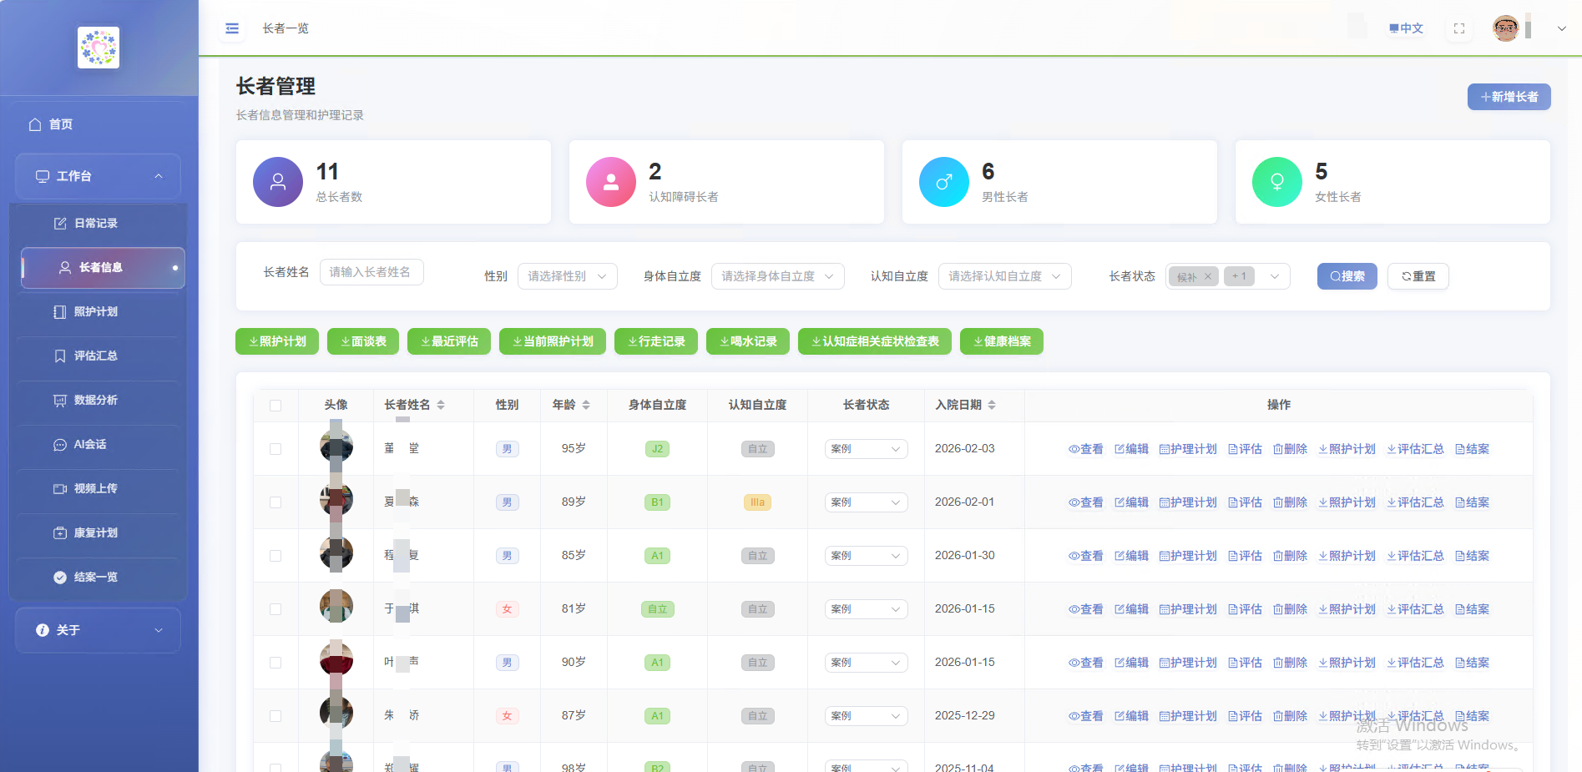Image resolution: width=1582 pixels, height=772 pixels.
Task: Enter fullscreen mode via the expand icon
Action: [1458, 28]
